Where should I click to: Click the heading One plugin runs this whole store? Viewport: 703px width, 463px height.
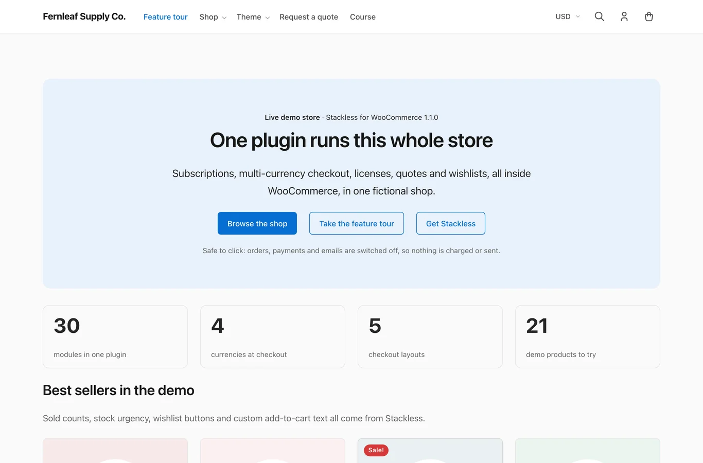point(351,140)
